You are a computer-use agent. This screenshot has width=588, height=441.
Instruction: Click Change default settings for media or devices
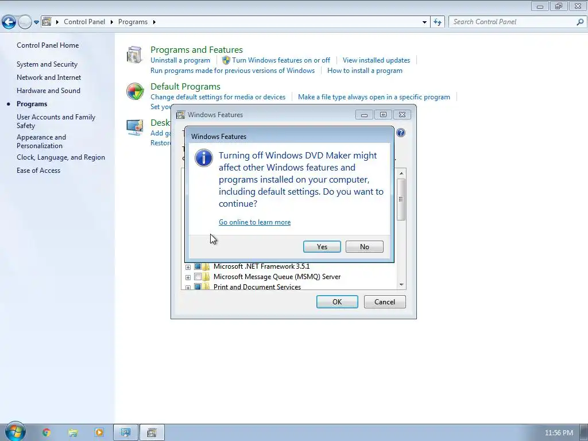pos(218,96)
